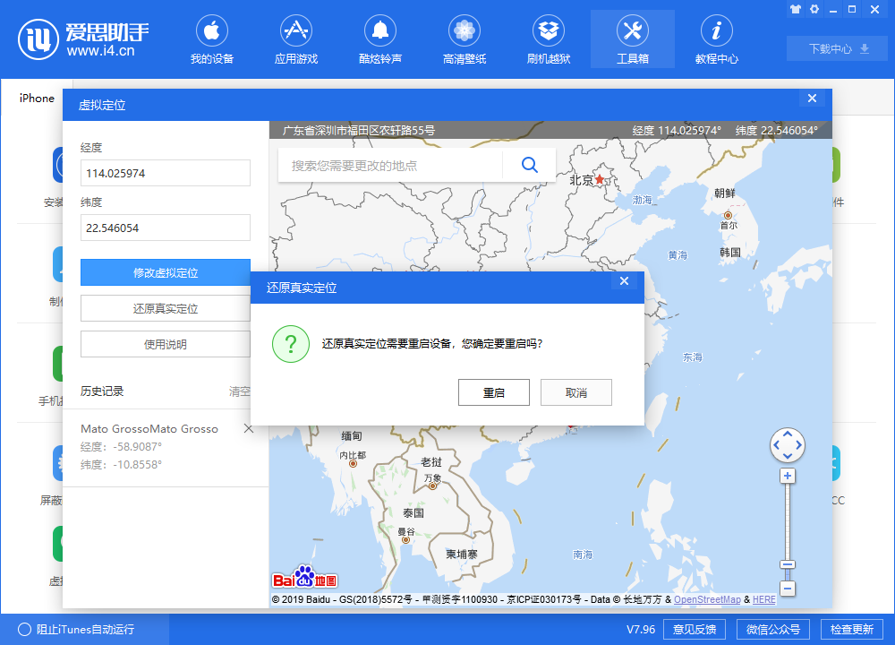Click the 使用说明 instructions button
The width and height of the screenshot is (895, 645).
166,343
